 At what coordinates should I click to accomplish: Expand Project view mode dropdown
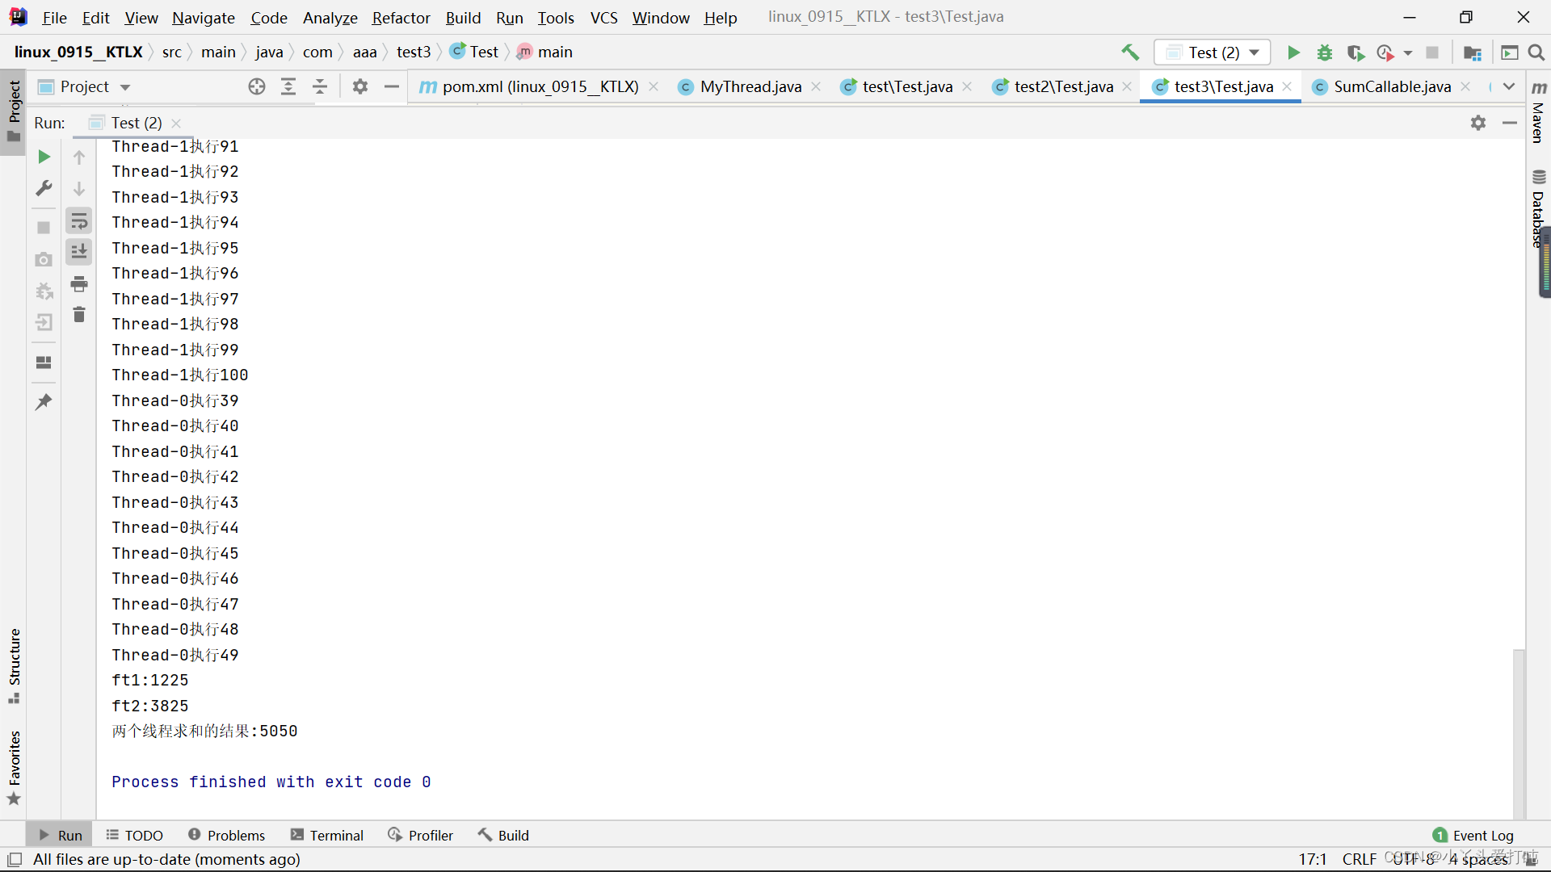click(x=125, y=86)
